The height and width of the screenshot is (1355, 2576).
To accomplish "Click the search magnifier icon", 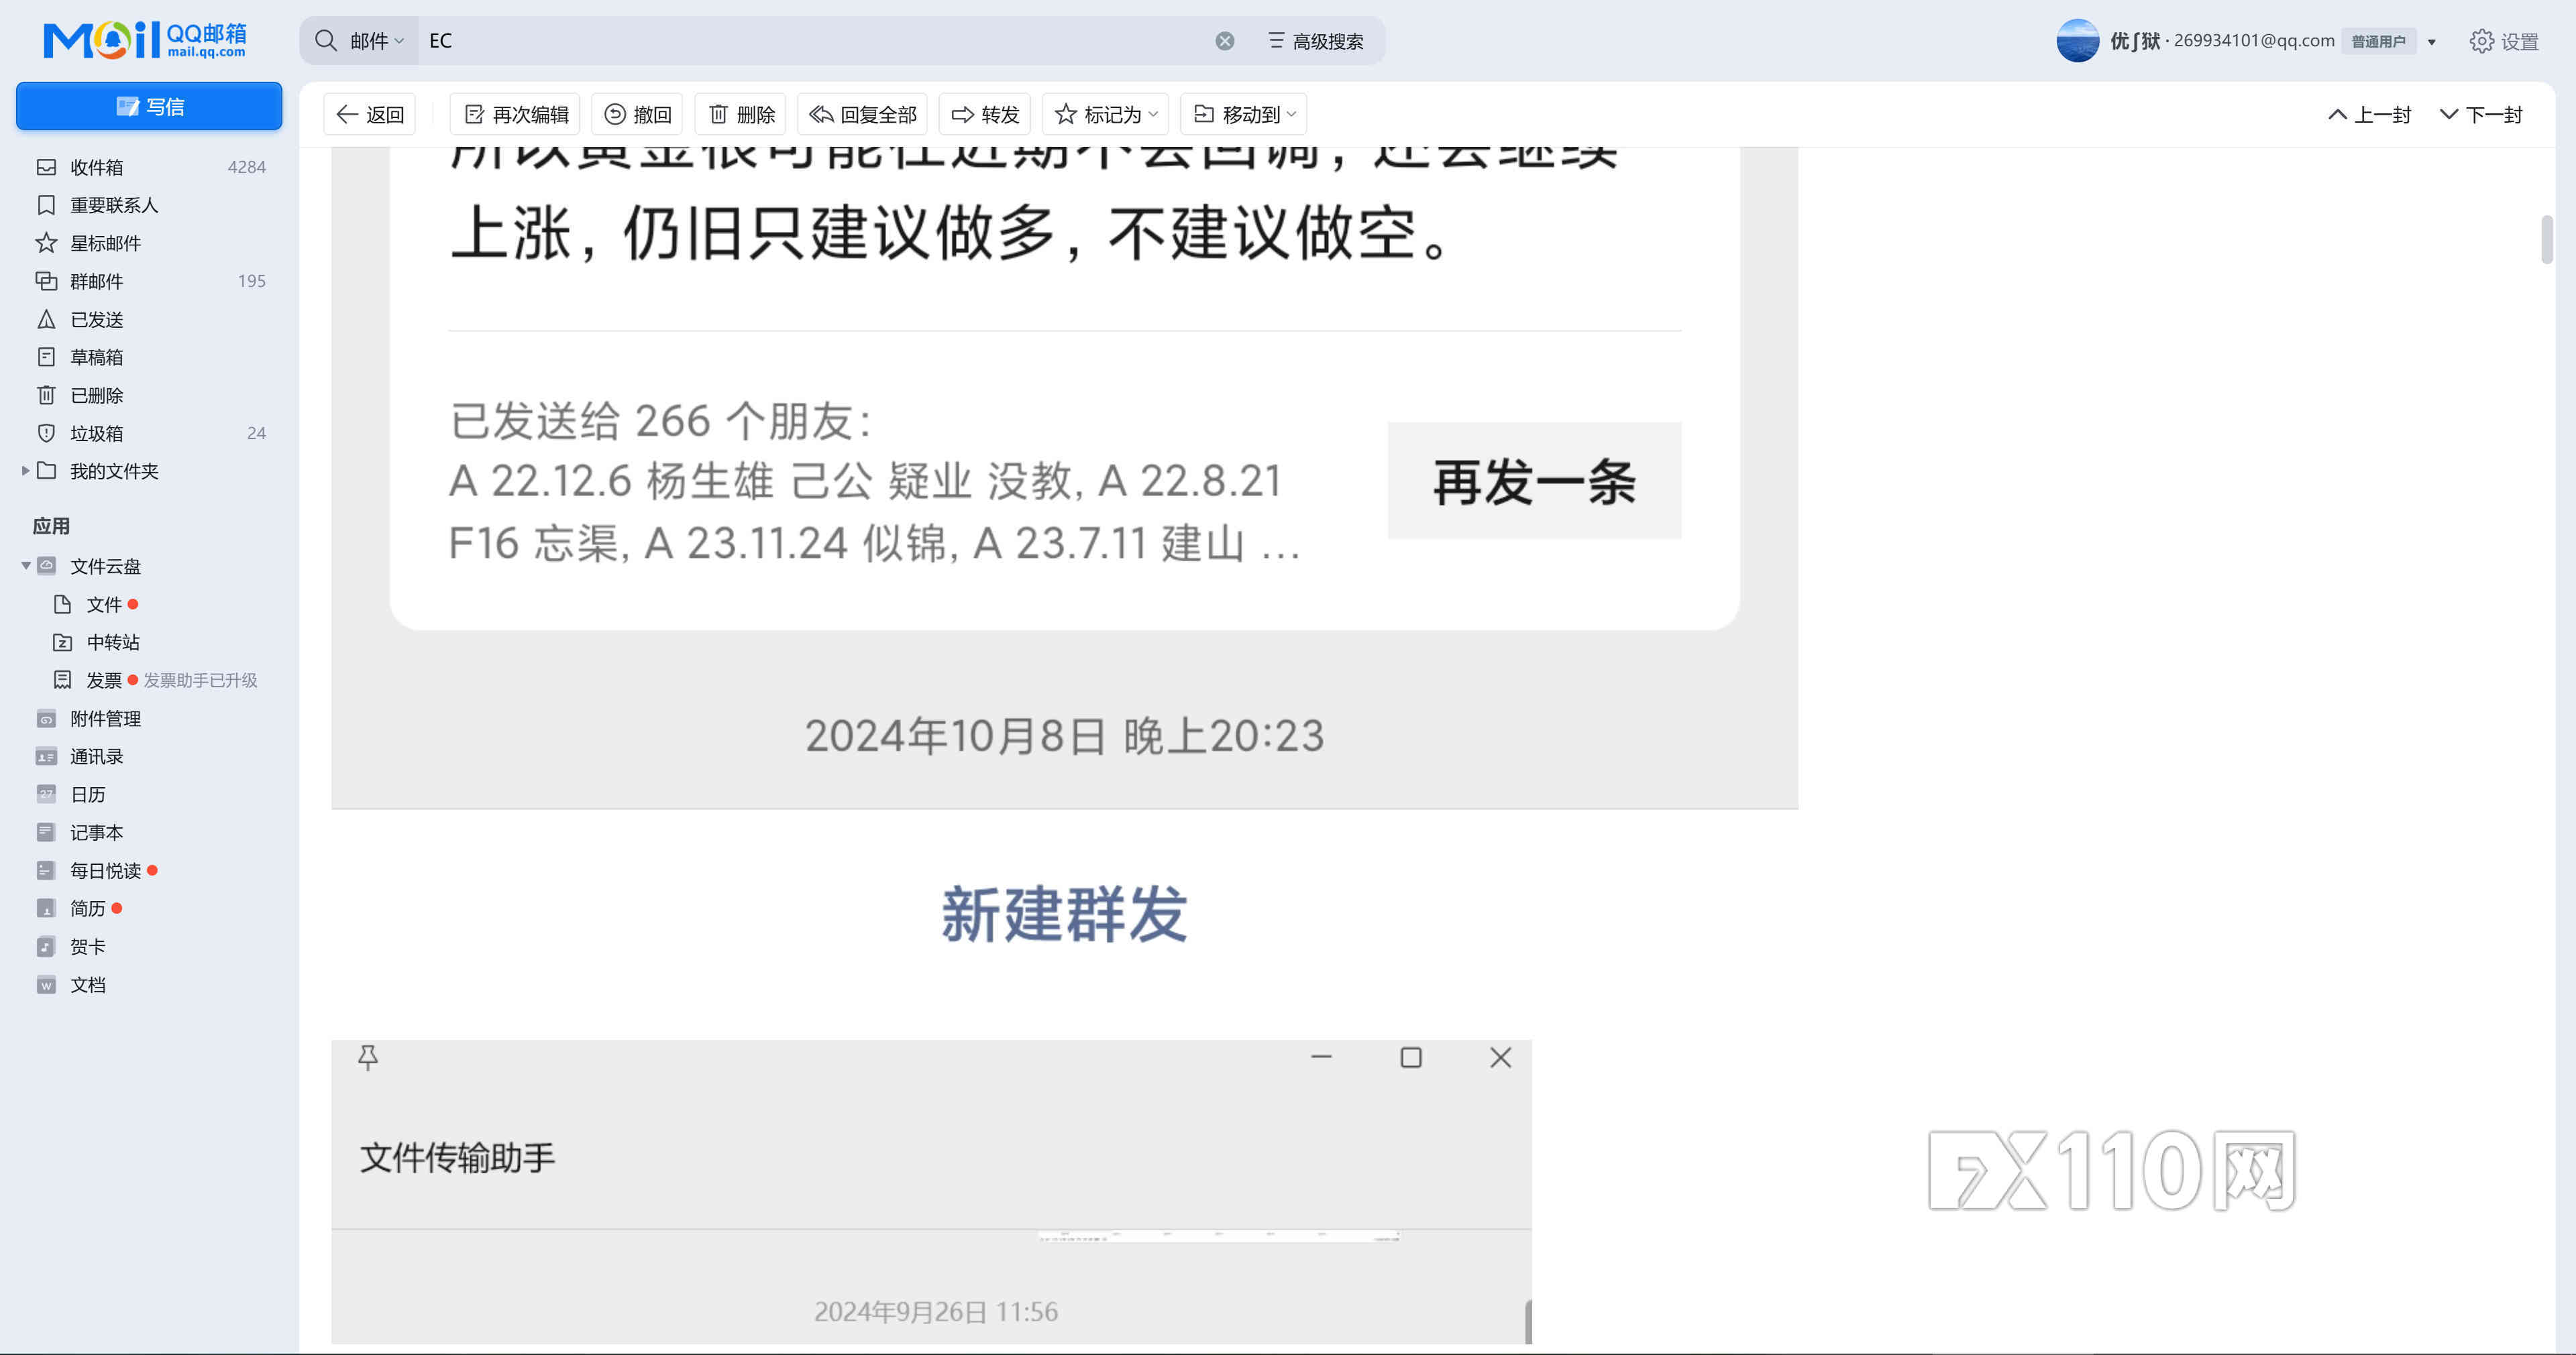I will (325, 40).
